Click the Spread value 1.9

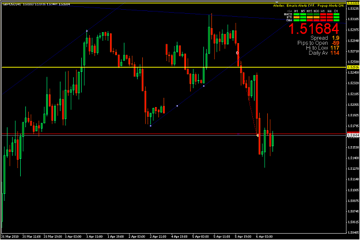pos(335,38)
